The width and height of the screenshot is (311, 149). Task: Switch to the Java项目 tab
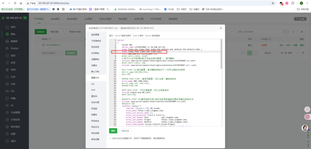55,19
